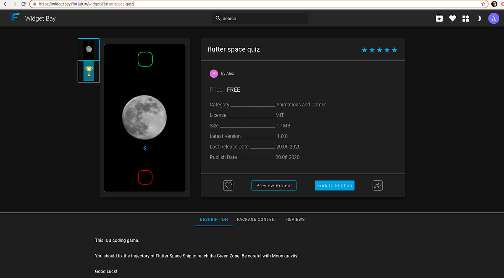Click the search magnifier icon
This screenshot has height=278, width=504.
coord(218,18)
